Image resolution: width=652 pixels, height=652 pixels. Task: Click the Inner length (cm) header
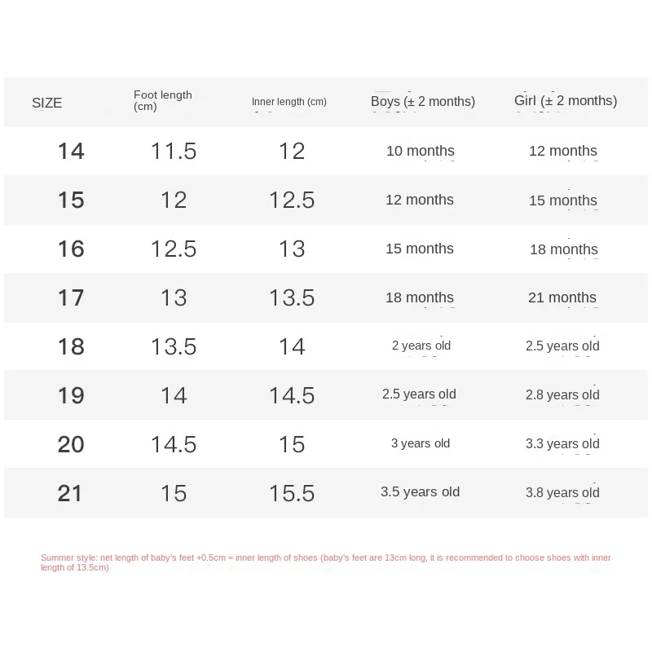[x=289, y=102]
